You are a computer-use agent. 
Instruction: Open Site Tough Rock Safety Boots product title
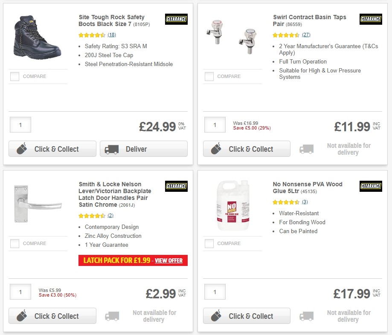[111, 21]
